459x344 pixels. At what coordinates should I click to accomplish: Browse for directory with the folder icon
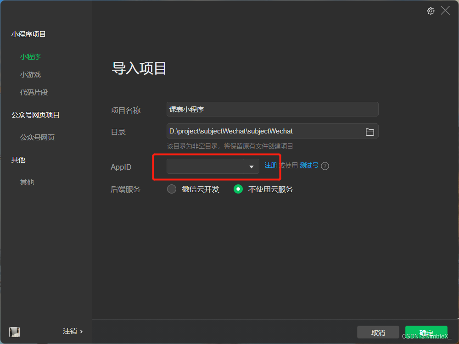369,132
